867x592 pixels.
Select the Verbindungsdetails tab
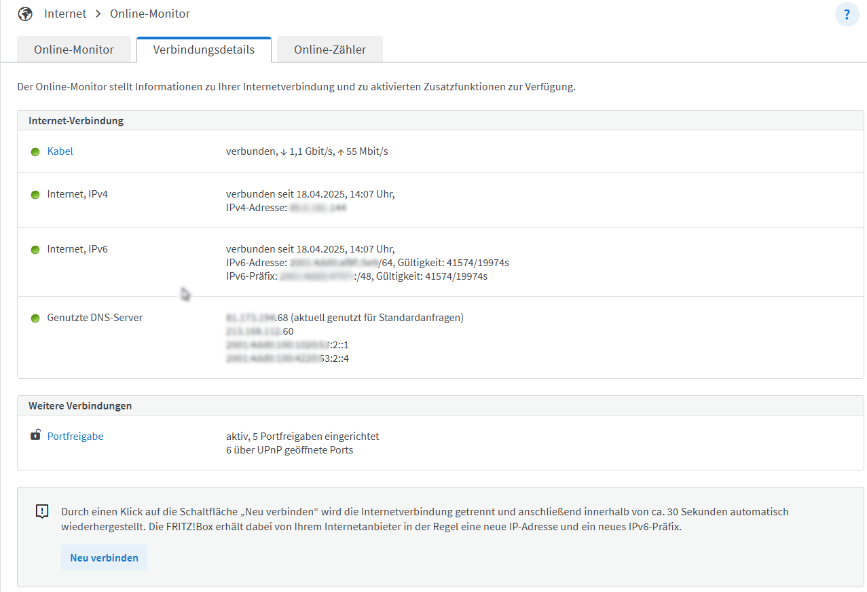[204, 50]
